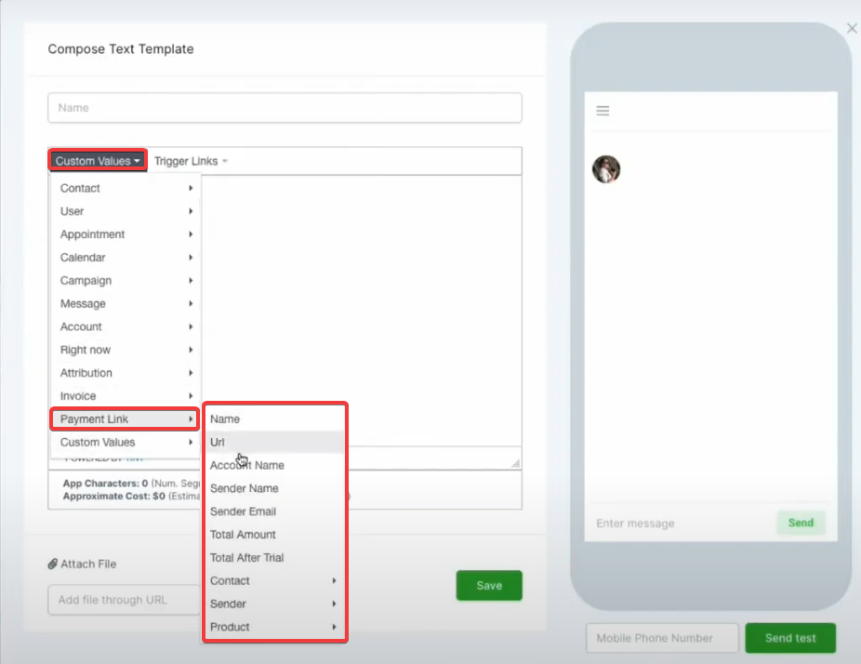Click the Save button
This screenshot has height=664, width=861.
pyautogui.click(x=489, y=586)
